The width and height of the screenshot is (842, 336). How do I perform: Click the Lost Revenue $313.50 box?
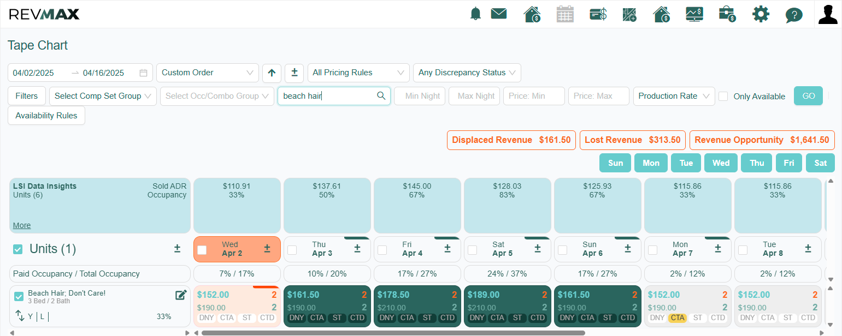[x=633, y=140]
